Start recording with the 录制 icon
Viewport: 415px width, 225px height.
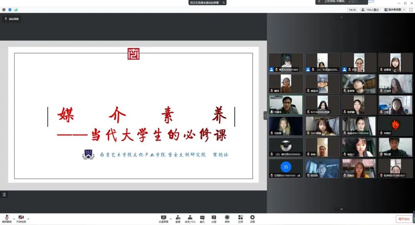(227, 218)
